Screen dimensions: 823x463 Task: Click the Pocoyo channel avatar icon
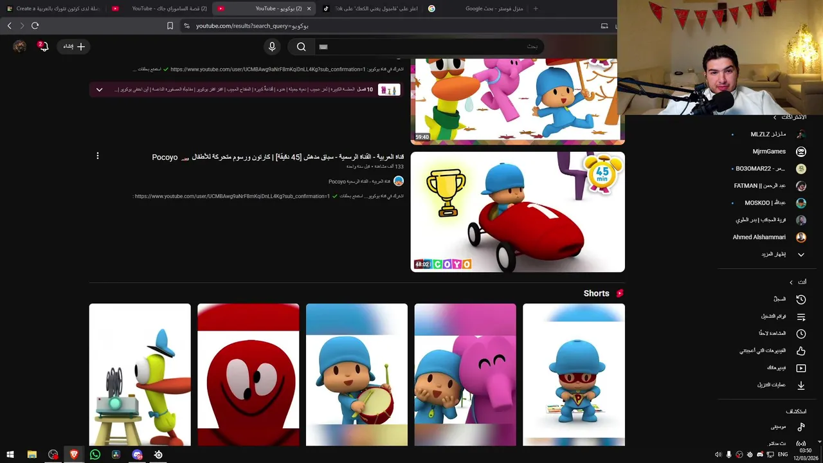point(399,181)
